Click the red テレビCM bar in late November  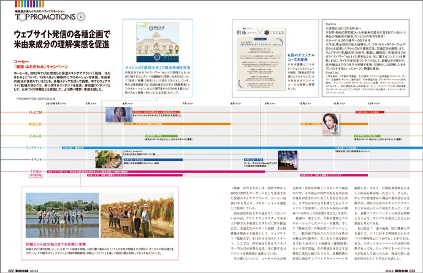[x=370, y=112]
